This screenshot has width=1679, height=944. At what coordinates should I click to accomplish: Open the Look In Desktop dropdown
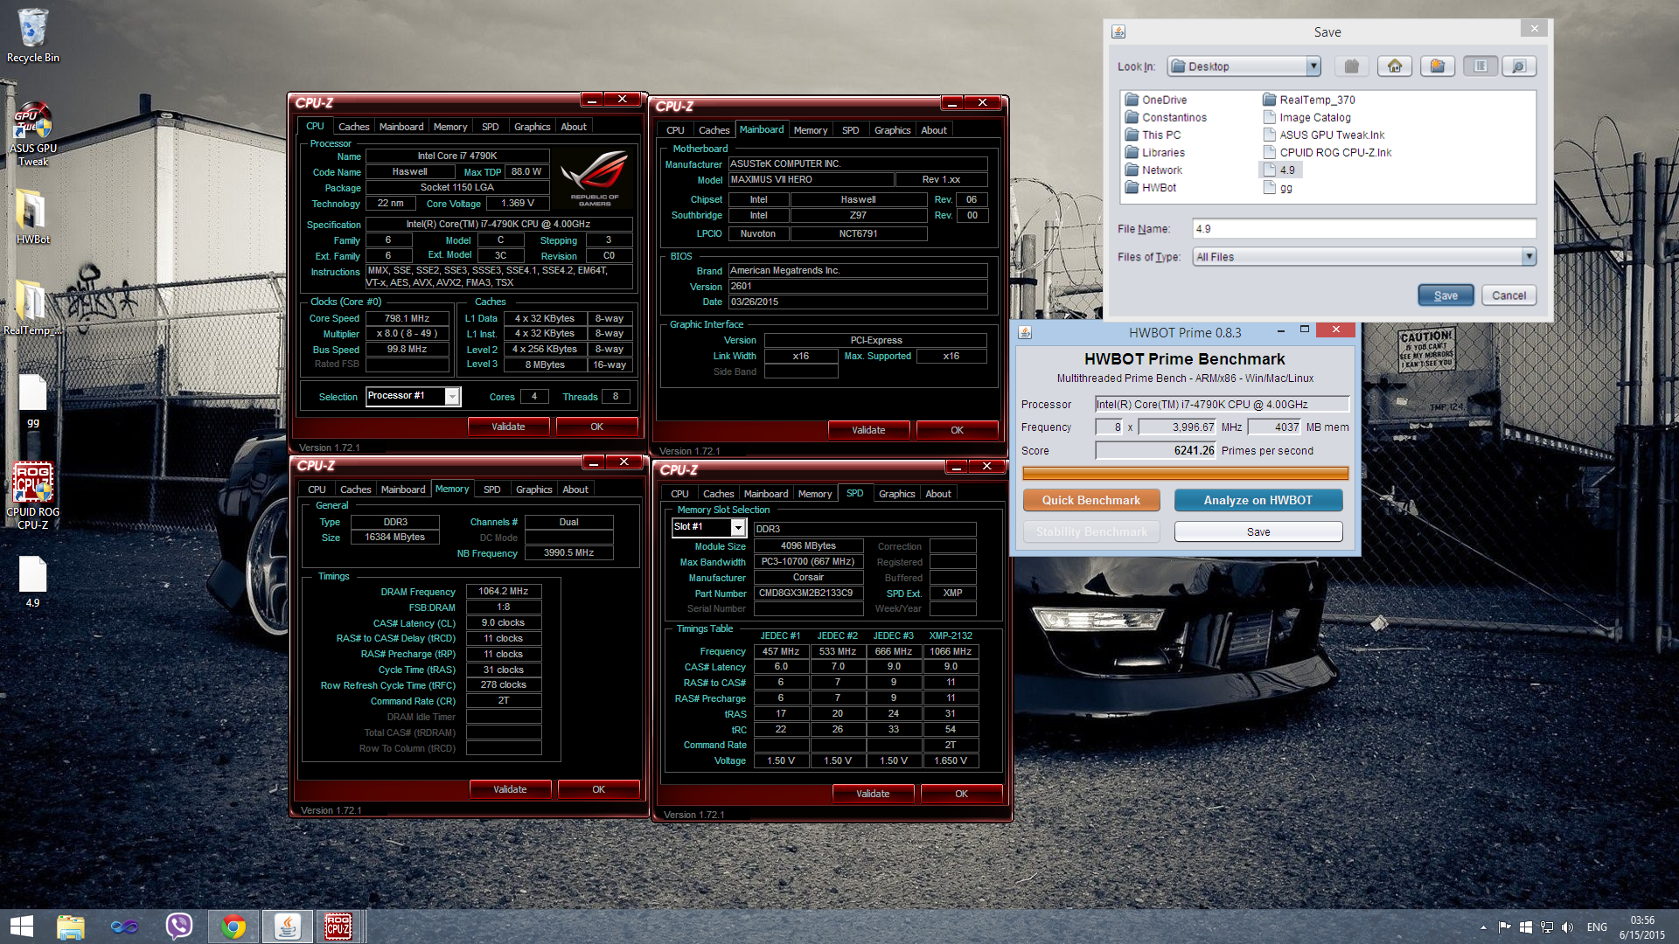pos(1313,66)
